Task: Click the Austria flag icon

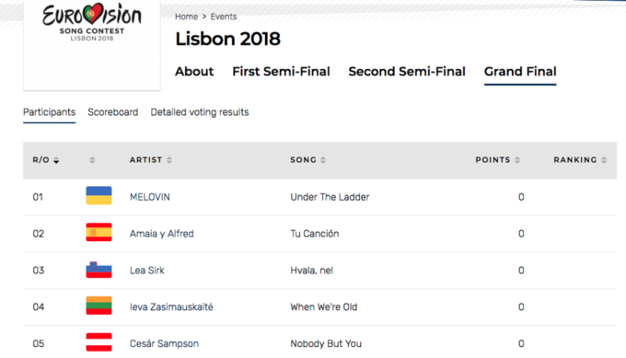Action: (x=99, y=342)
